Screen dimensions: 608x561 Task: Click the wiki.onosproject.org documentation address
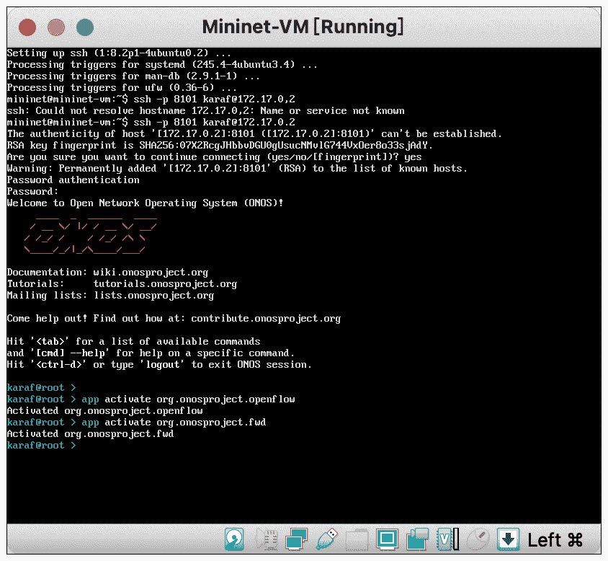click(151, 273)
